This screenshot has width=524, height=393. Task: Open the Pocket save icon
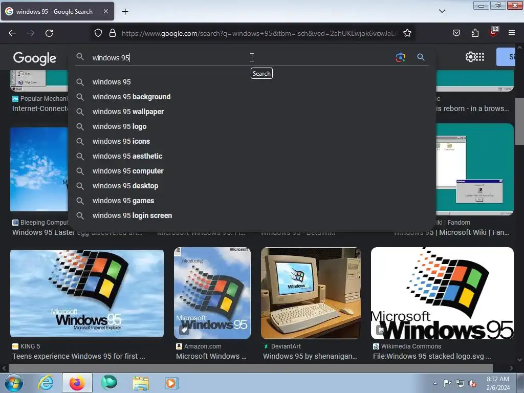(x=456, y=33)
